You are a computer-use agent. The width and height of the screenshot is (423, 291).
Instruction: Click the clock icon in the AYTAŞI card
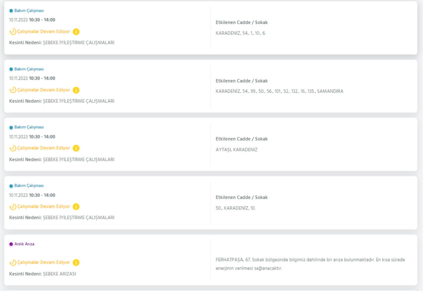click(x=13, y=148)
